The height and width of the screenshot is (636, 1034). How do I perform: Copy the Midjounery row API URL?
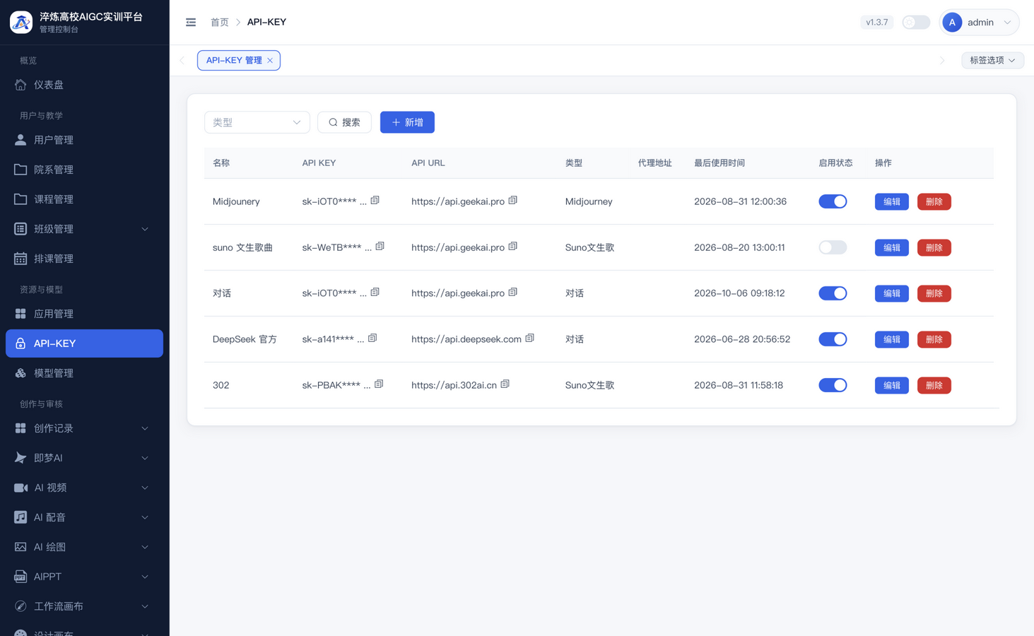(x=513, y=201)
